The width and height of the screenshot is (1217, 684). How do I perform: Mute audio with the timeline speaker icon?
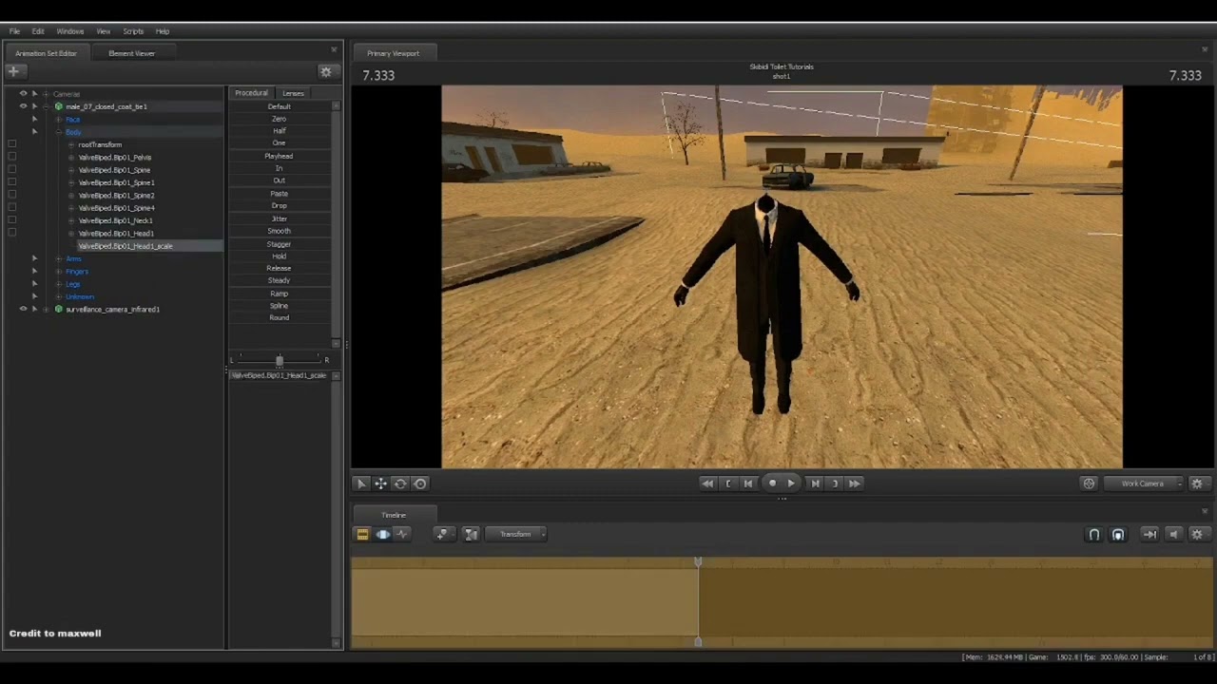click(x=1173, y=535)
